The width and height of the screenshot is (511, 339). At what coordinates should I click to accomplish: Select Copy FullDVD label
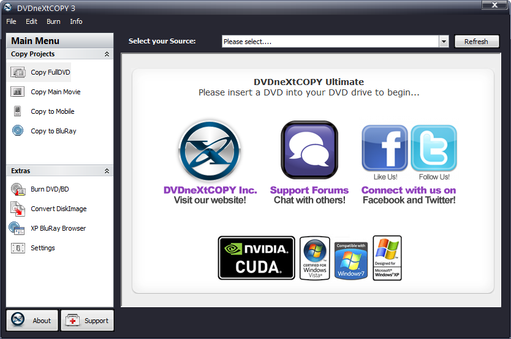[50, 72]
